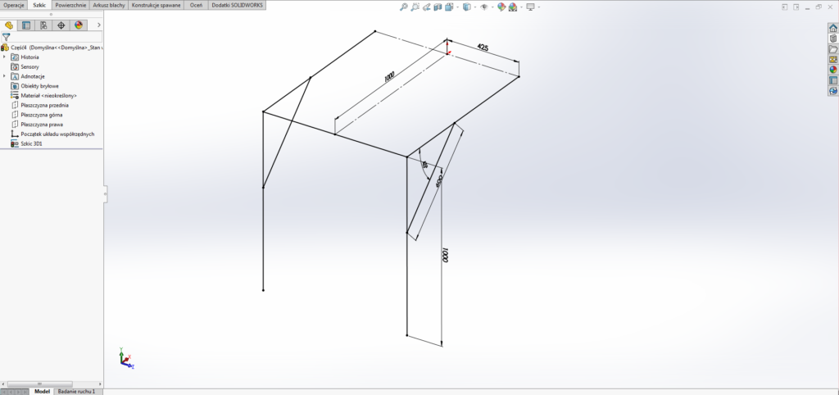Expand the Adnotacje folder
839x395 pixels.
4,76
